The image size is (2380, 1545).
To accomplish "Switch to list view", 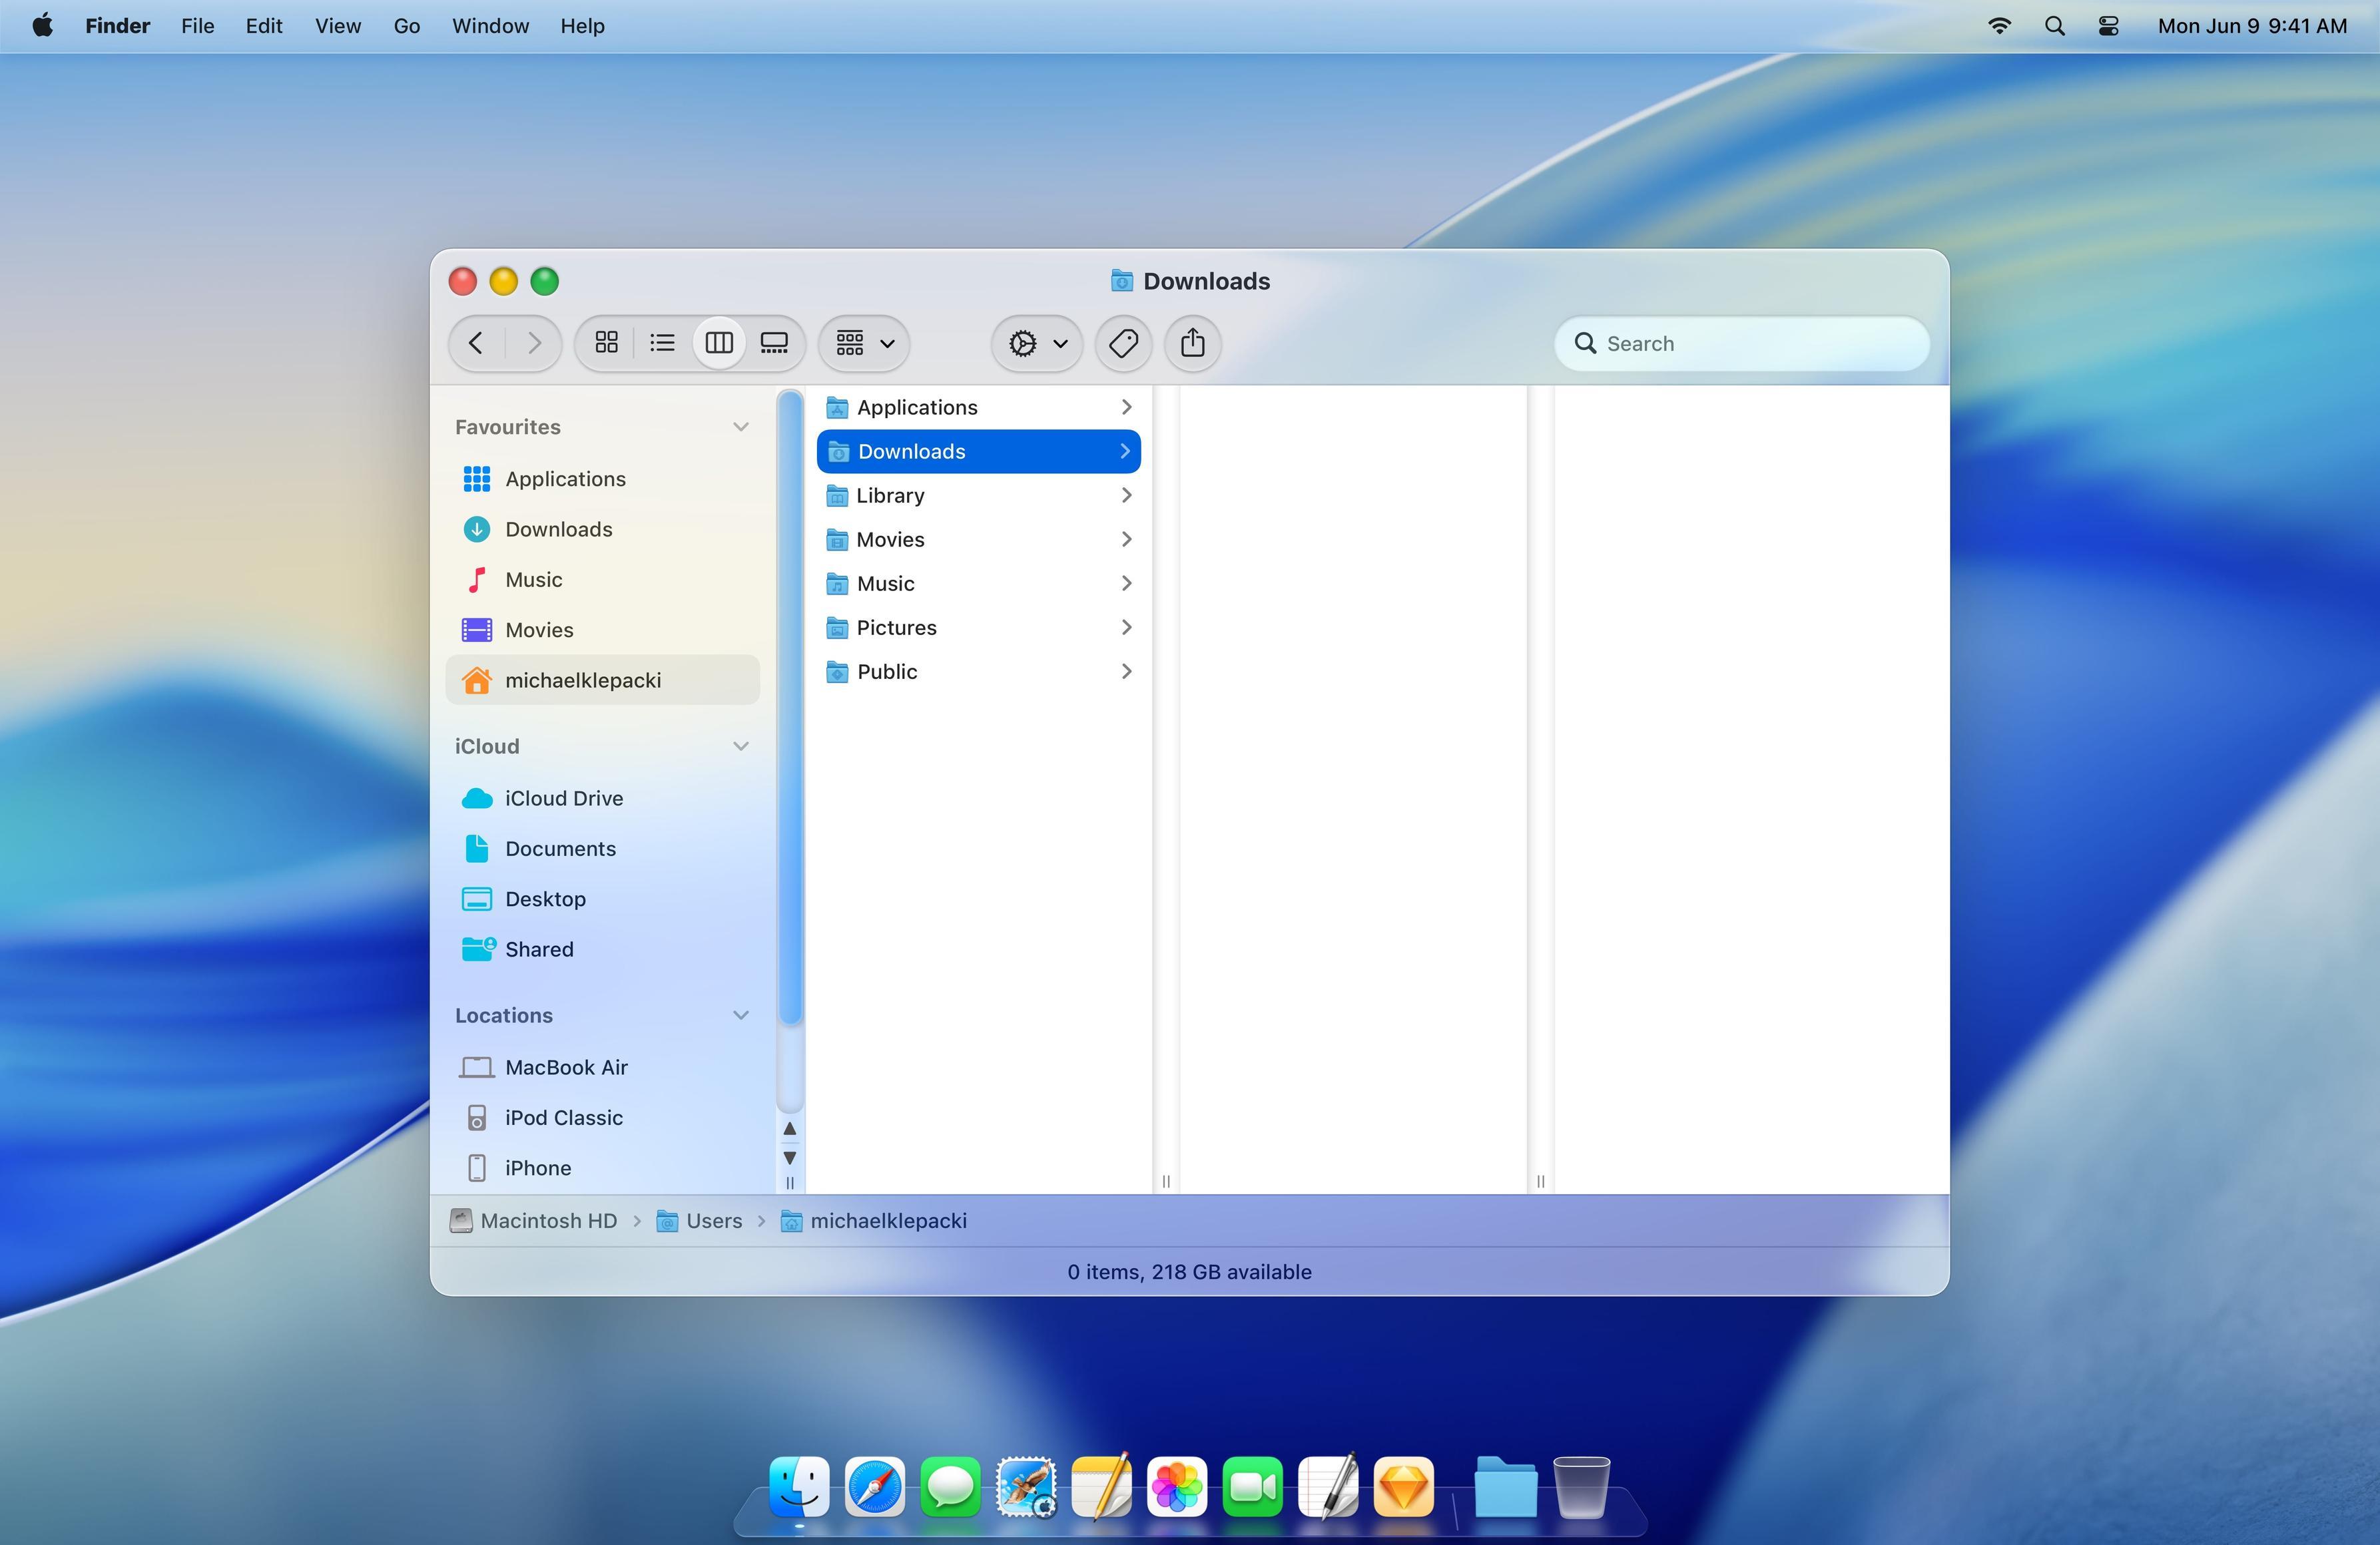I will (x=662, y=343).
